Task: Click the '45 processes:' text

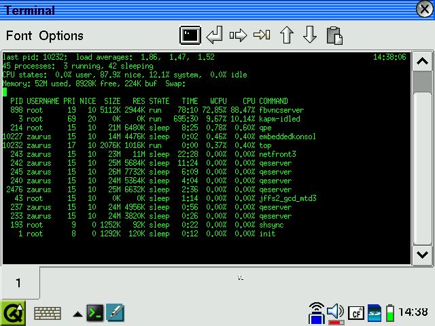Action: [x=29, y=66]
